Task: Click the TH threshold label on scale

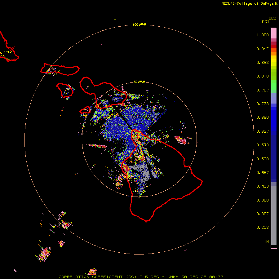Action: [266, 241]
